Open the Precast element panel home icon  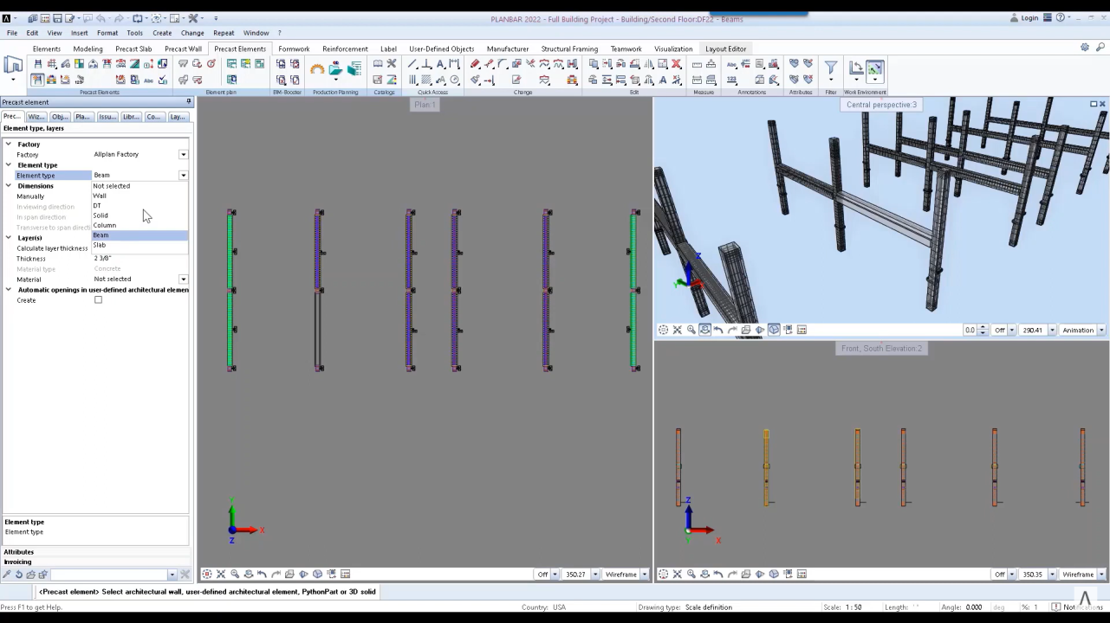(13, 65)
